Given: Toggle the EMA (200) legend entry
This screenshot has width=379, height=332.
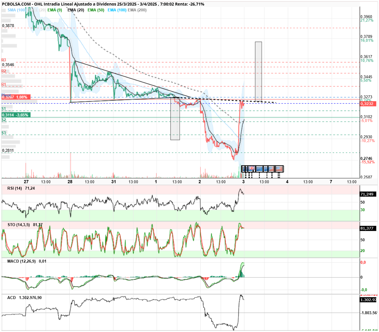Looking at the screenshot, I should coord(137,10).
